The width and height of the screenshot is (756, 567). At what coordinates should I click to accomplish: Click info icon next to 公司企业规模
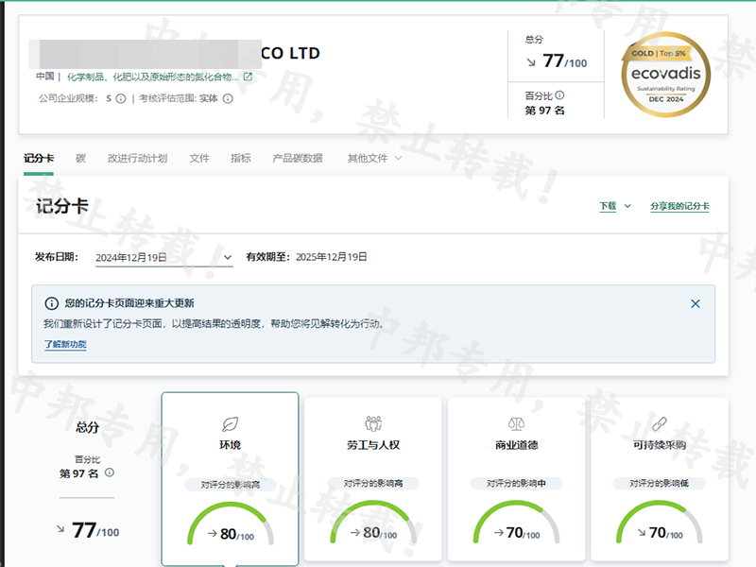click(121, 98)
